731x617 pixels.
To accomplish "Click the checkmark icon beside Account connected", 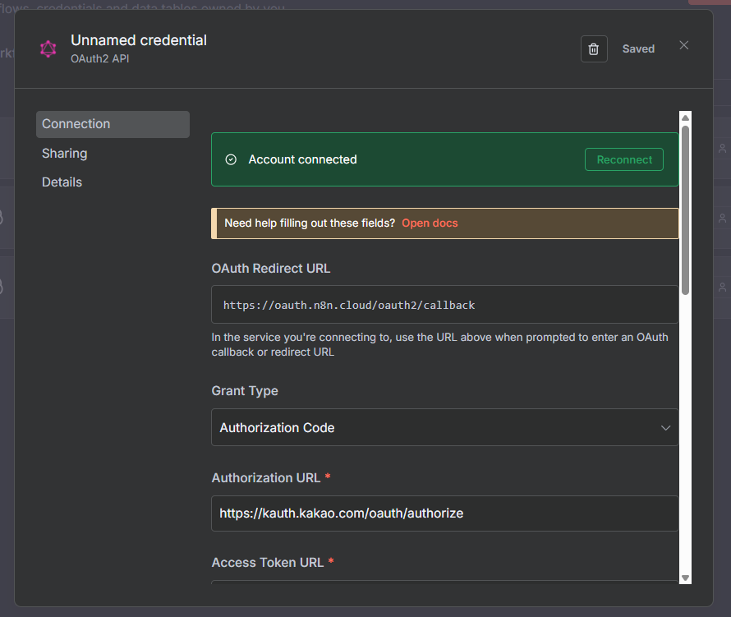I will pos(231,159).
